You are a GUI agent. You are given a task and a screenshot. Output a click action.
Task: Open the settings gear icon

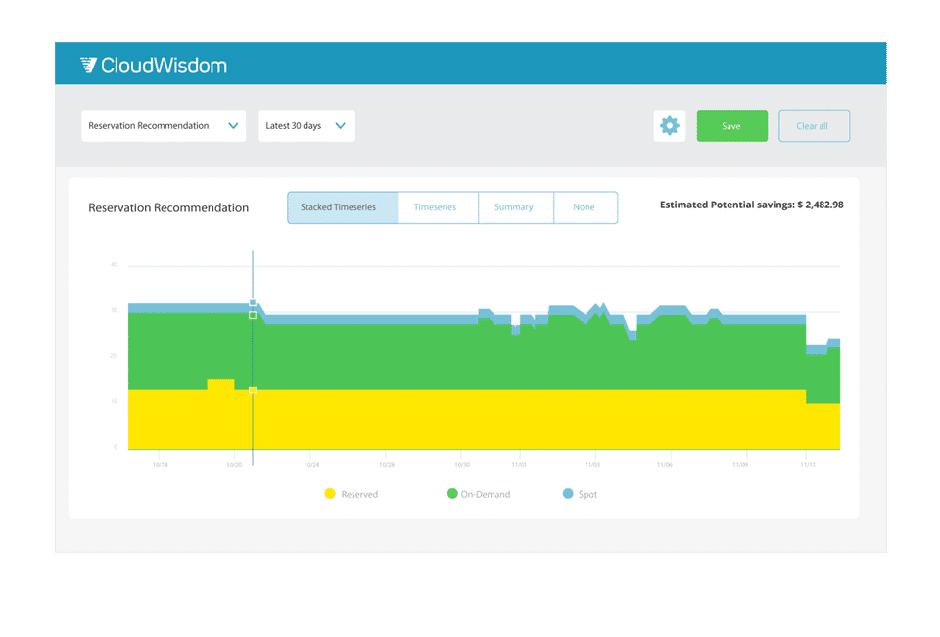(x=669, y=126)
